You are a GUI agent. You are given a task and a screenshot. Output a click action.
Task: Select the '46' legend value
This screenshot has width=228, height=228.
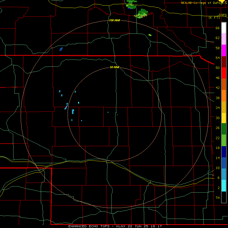pyautogui.click(x=218, y=78)
